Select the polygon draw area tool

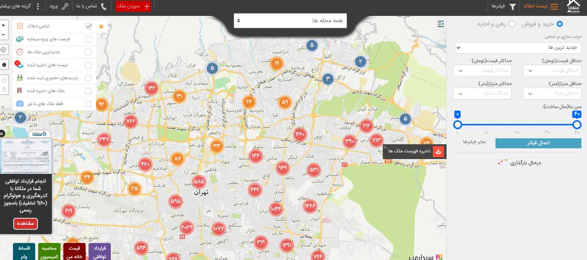[4, 65]
